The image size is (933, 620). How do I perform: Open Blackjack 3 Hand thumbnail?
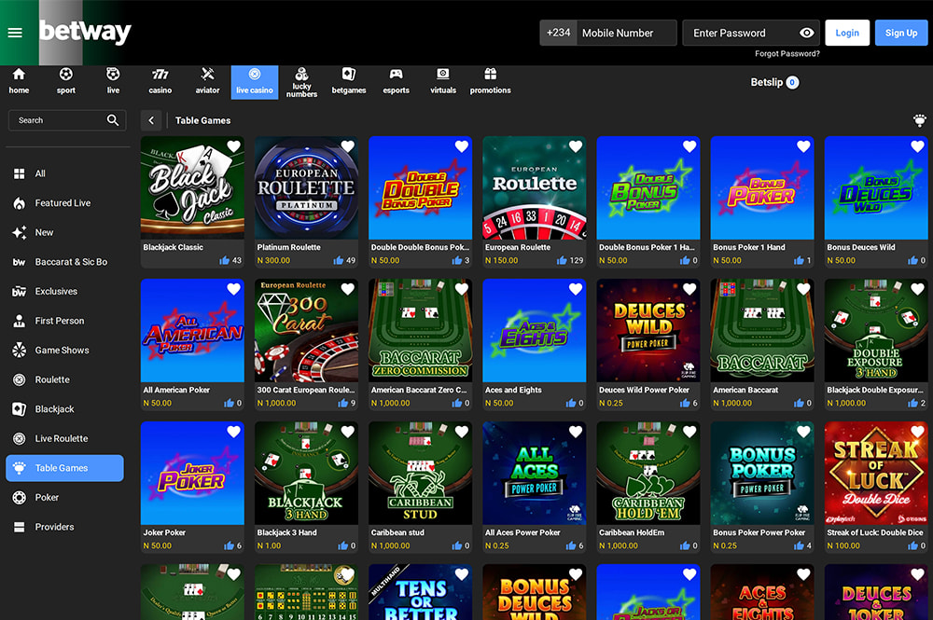pos(306,474)
